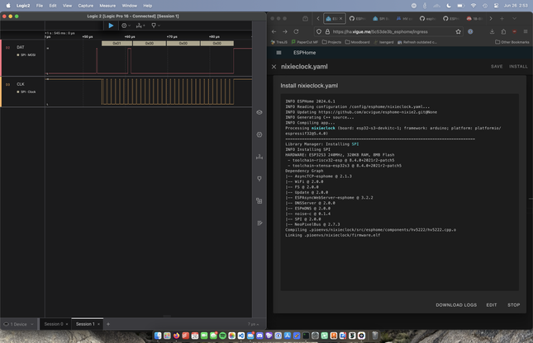This screenshot has height=343, width=533.
Task: Open the Projects bookmarks folder
Action: coord(331,42)
